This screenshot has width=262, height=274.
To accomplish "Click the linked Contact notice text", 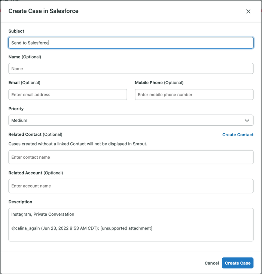I will coord(78,144).
